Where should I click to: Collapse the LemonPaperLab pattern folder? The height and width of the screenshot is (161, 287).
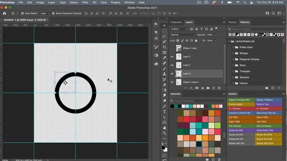[229, 41]
